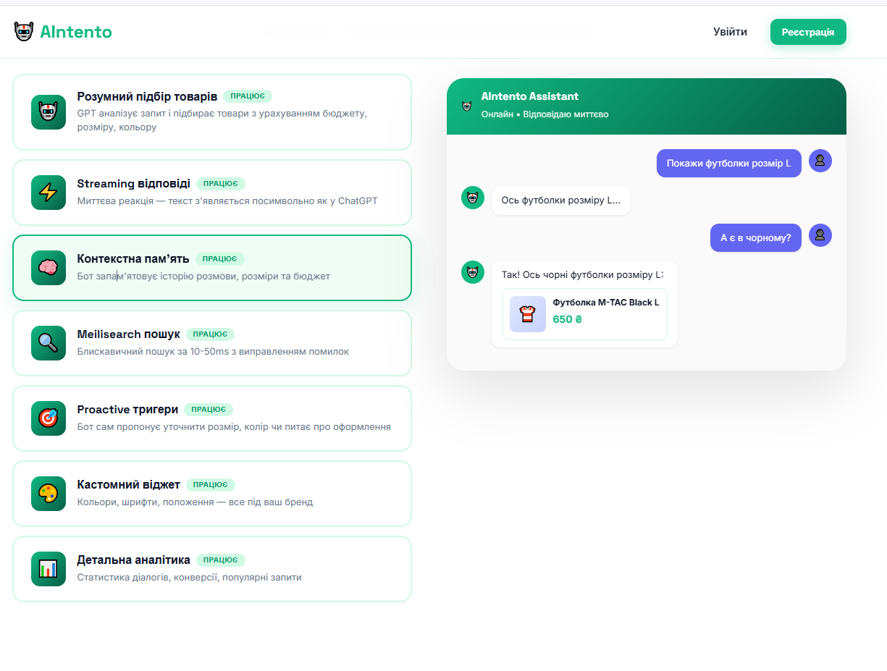Image resolution: width=887 pixels, height=671 pixels.
Task: Click the message Покажи футболки розмір L
Action: point(728,163)
